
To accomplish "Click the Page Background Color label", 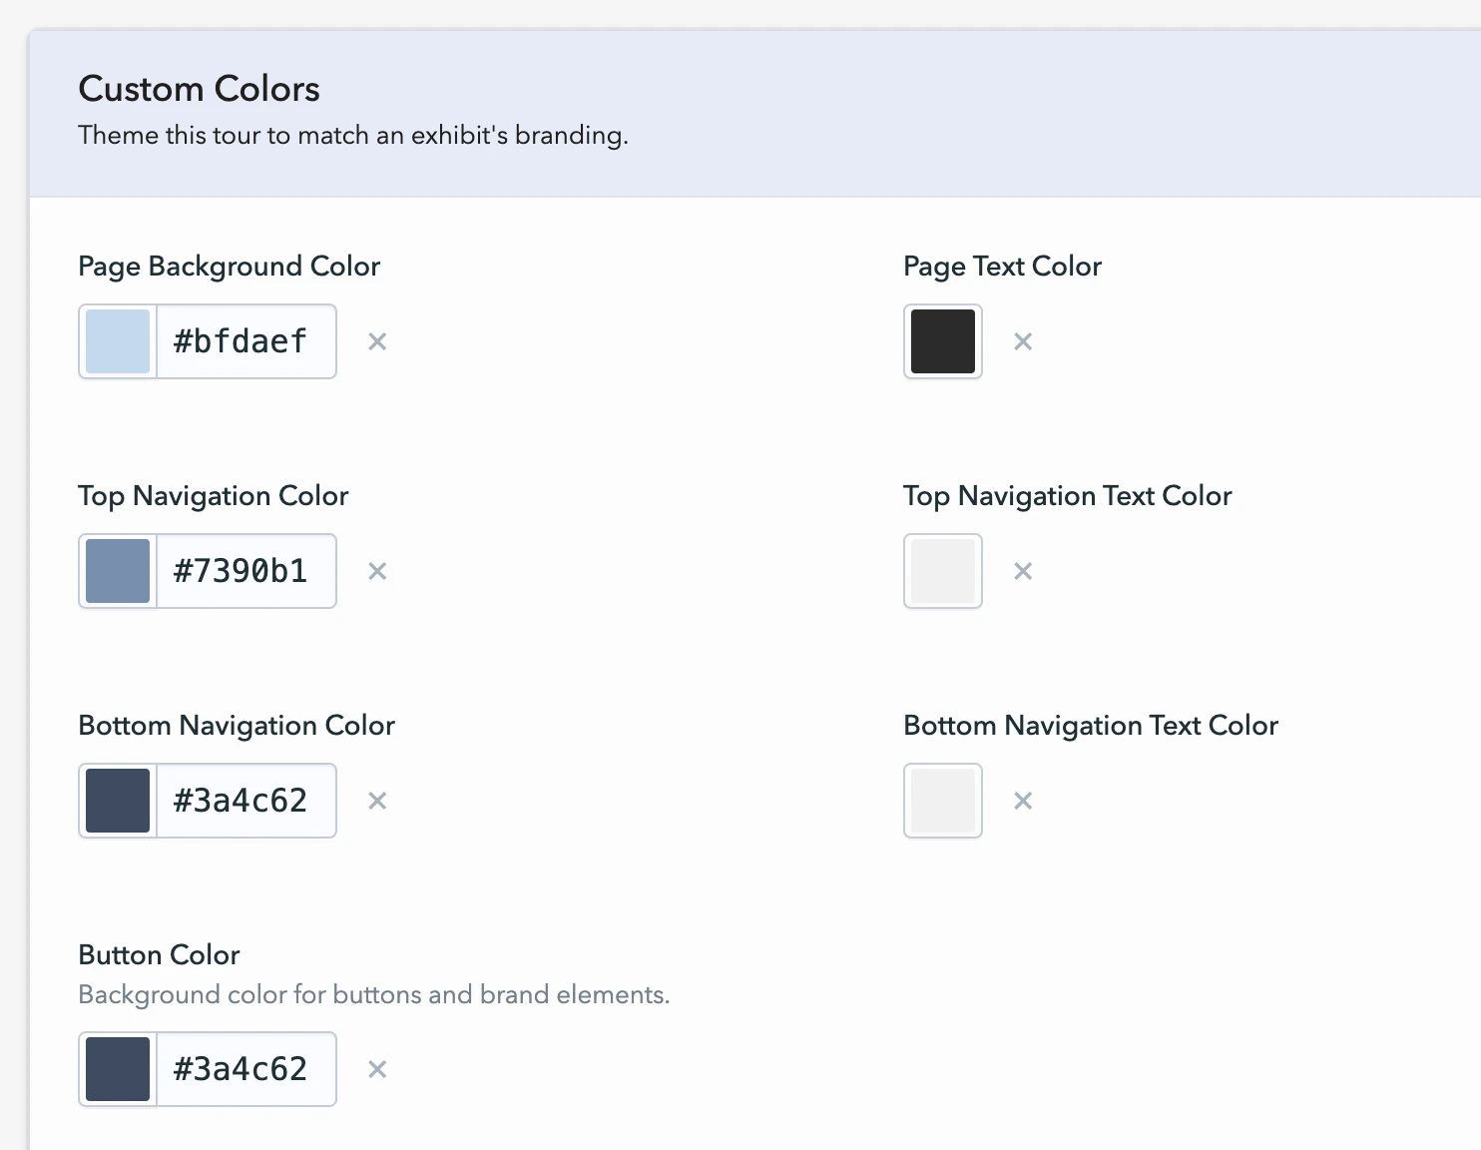I will coord(229,267).
